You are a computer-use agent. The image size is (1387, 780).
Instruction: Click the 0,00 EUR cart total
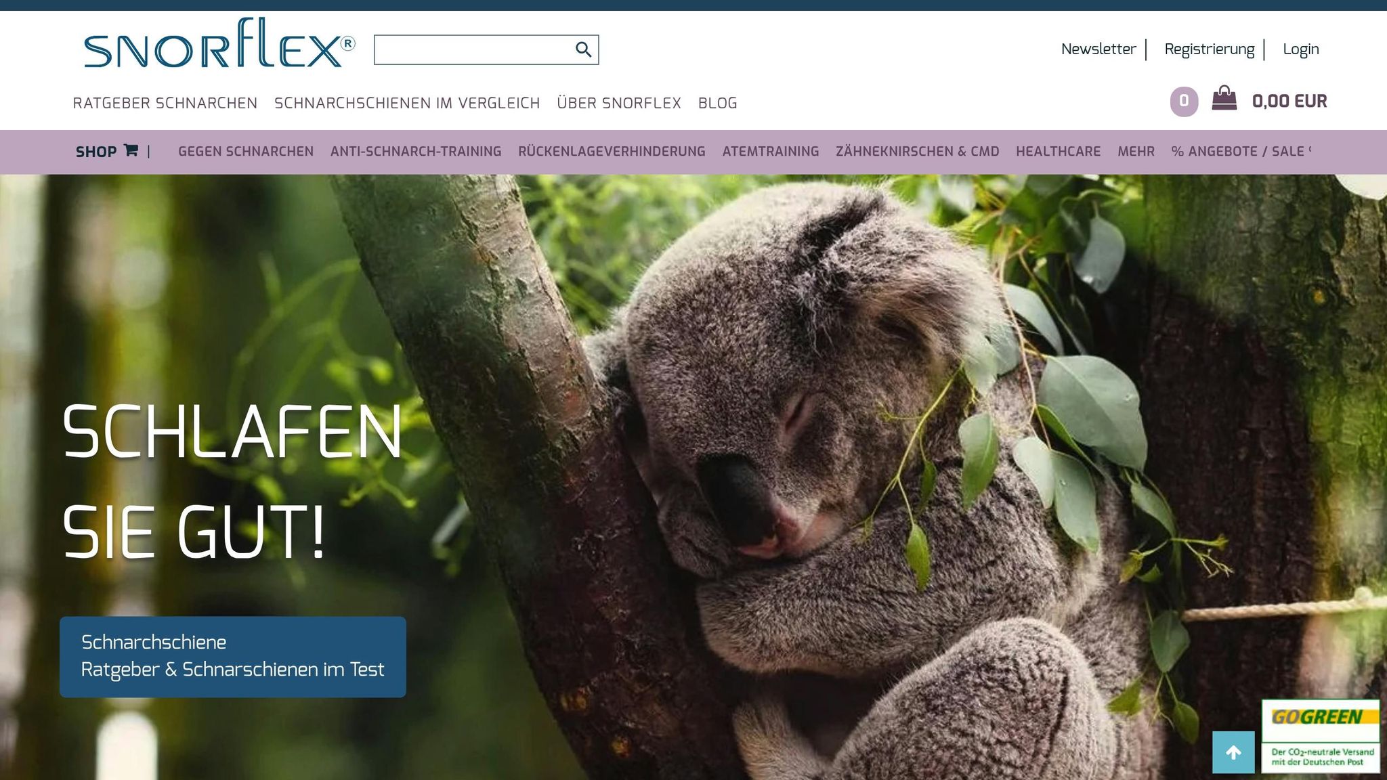tap(1289, 102)
